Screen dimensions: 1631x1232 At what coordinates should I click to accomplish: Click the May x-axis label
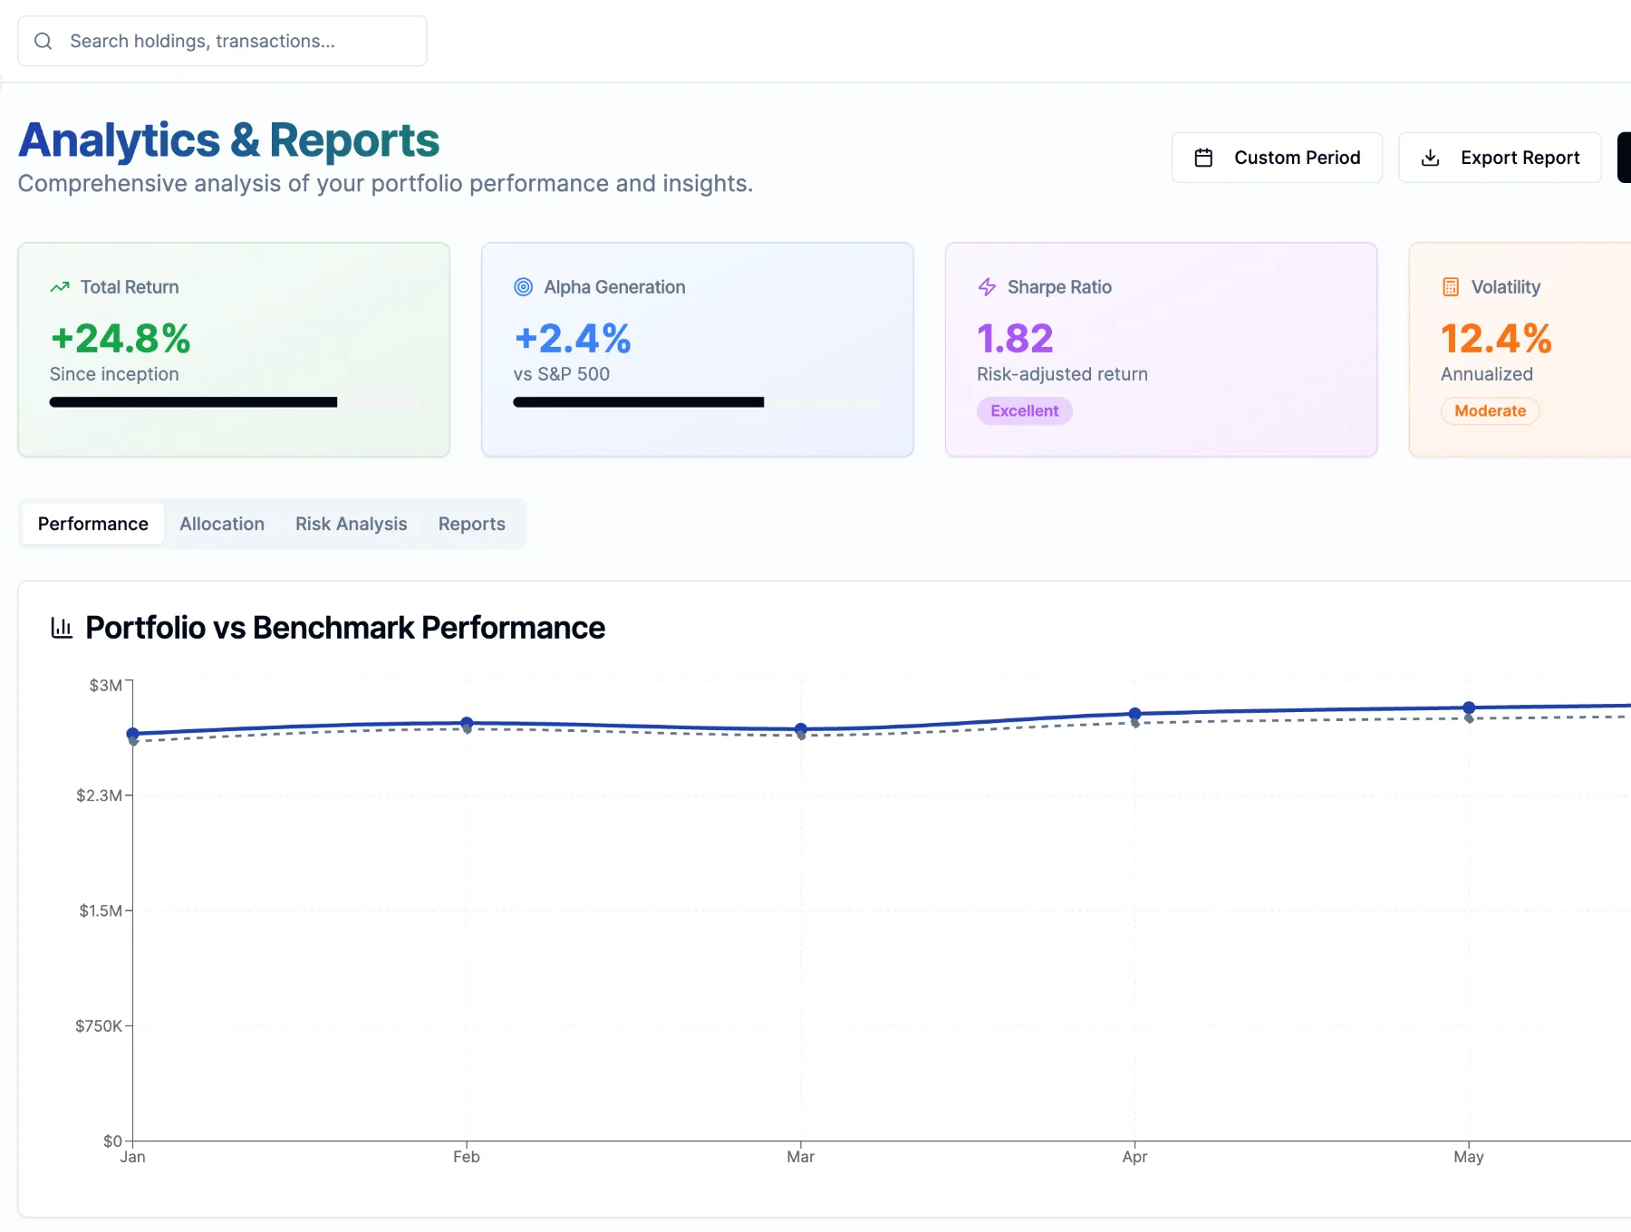1469,1157
